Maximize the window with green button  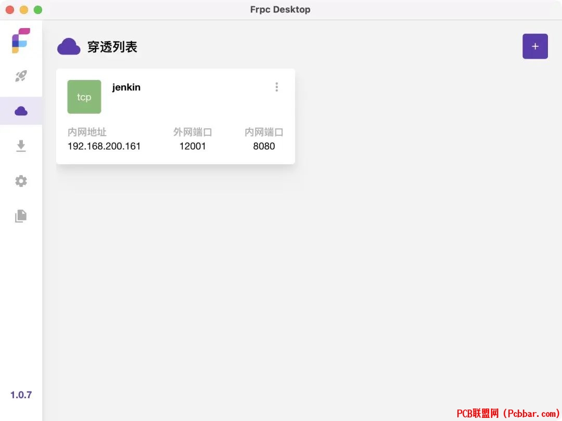38,10
